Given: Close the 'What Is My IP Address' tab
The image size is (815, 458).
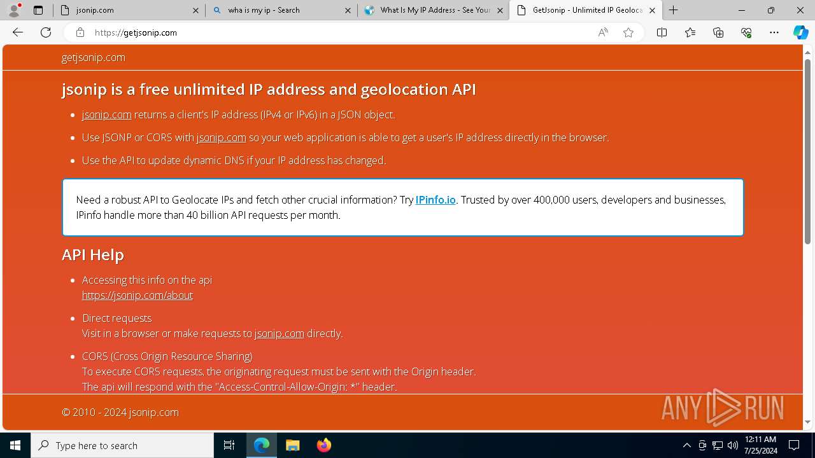Looking at the screenshot, I should click(500, 10).
